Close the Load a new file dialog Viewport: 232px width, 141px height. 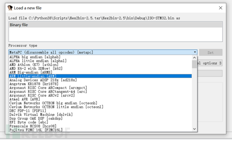click(x=221, y=8)
